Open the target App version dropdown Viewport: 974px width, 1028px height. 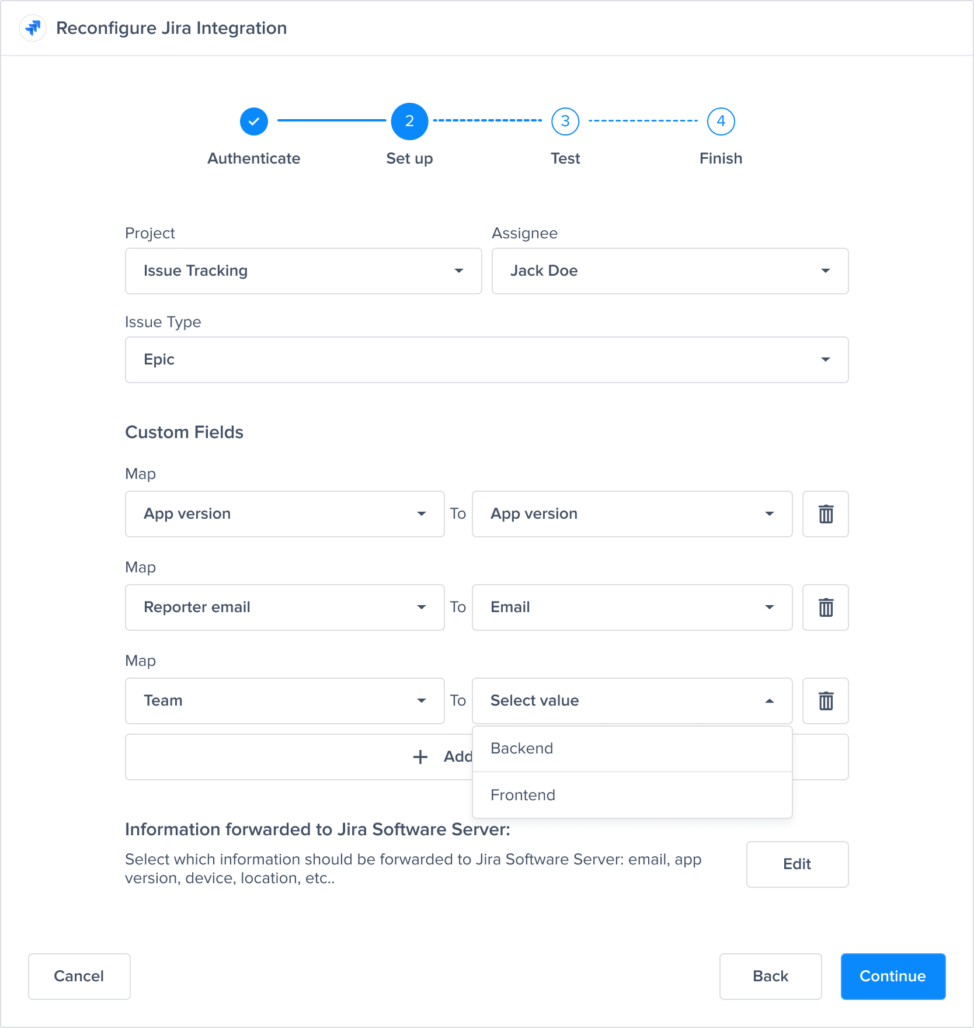pyautogui.click(x=632, y=514)
